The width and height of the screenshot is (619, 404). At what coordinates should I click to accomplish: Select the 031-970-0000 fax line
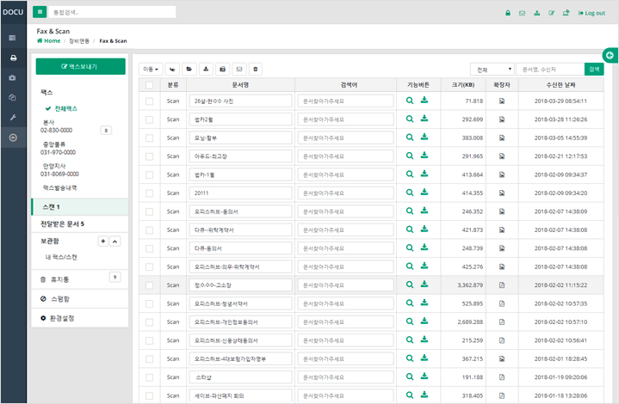point(58,152)
